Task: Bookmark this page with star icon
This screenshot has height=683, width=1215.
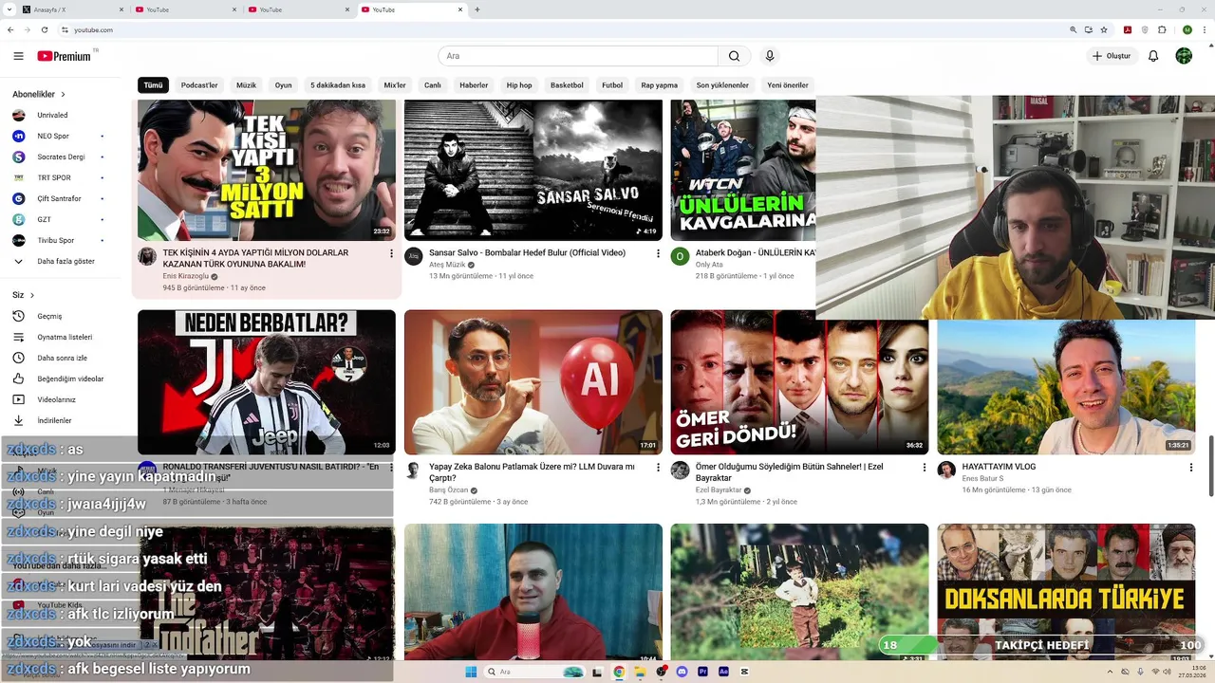Action: pos(1104,29)
